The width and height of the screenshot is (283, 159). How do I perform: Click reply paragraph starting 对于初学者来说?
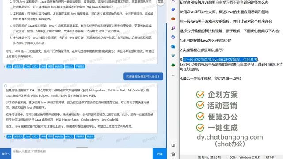pyautogui.click(x=78, y=105)
